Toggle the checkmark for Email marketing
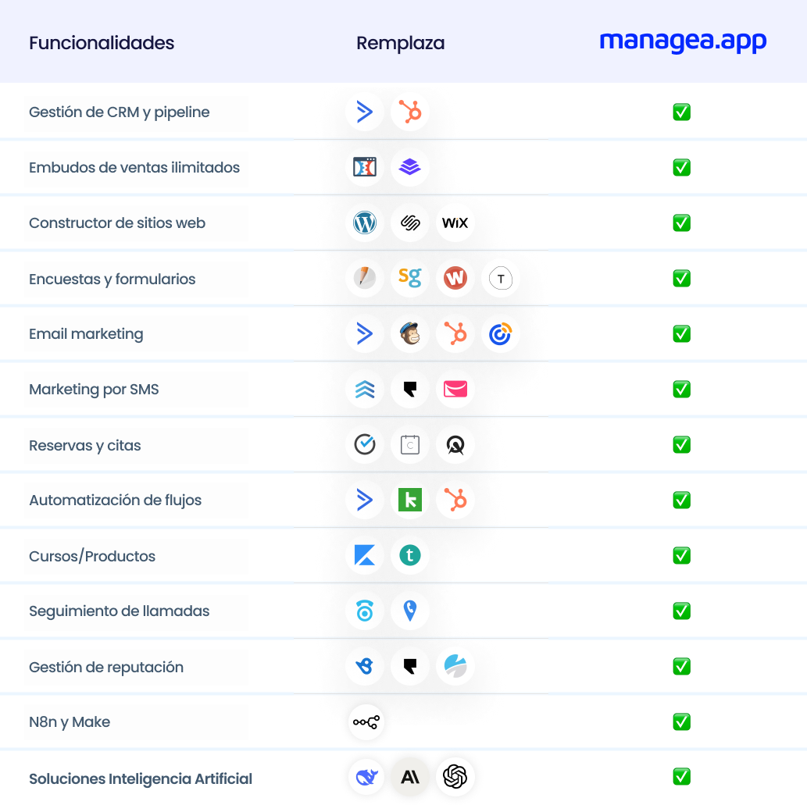This screenshot has height=805, width=807. (x=681, y=334)
